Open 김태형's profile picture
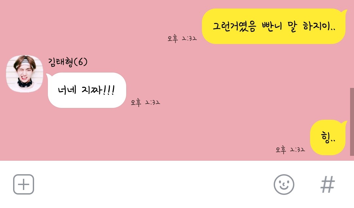The width and height of the screenshot is (354, 208). pyautogui.click(x=24, y=74)
